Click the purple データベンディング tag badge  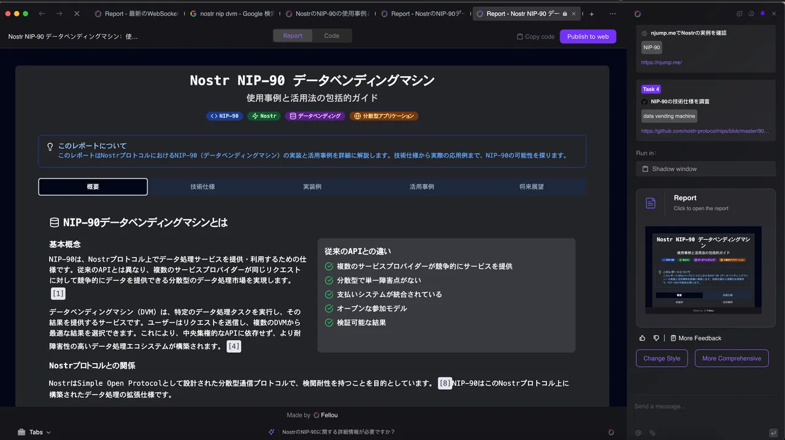click(315, 115)
